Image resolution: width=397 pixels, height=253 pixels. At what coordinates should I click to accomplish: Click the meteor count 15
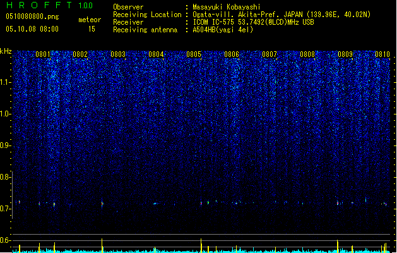coord(92,29)
